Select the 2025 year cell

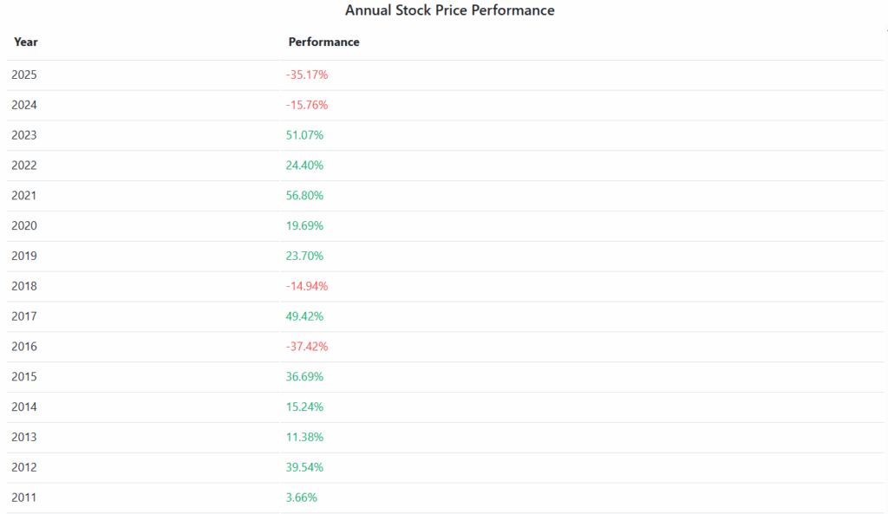[x=24, y=75]
